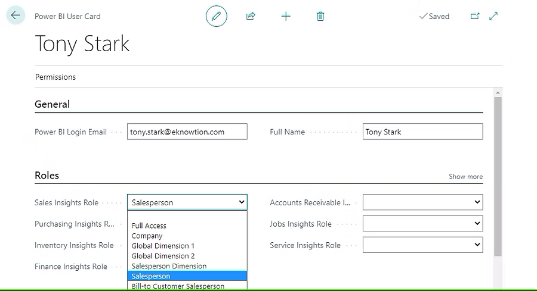Screen dimensions: 537x291
Task: Click the Power BI Login Email field
Action: pos(187,132)
